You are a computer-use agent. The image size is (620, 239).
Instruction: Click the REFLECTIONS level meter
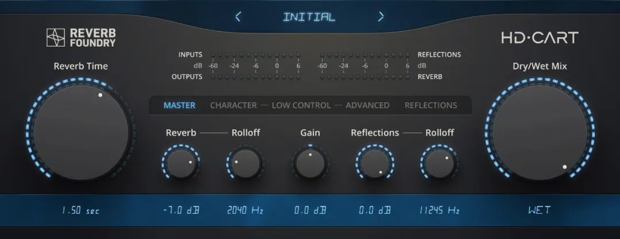[365, 55]
